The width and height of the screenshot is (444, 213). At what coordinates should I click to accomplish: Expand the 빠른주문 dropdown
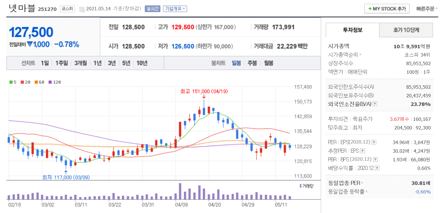click(427, 9)
